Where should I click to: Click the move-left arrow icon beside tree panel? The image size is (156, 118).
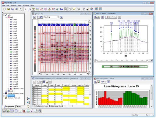coord(28,98)
